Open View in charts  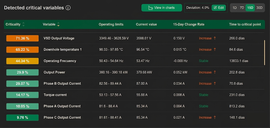coord(162,8)
